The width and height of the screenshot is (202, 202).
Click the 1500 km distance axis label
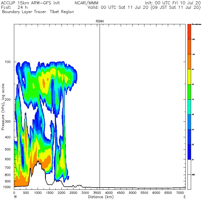coord(50,193)
